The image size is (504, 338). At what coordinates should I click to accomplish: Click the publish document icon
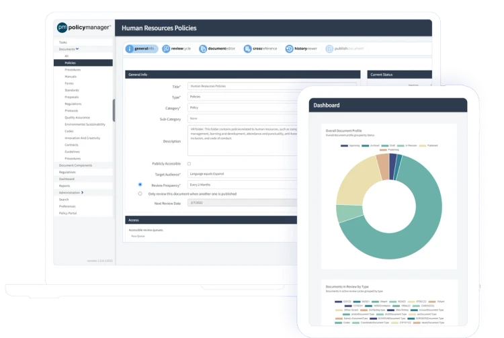click(329, 49)
